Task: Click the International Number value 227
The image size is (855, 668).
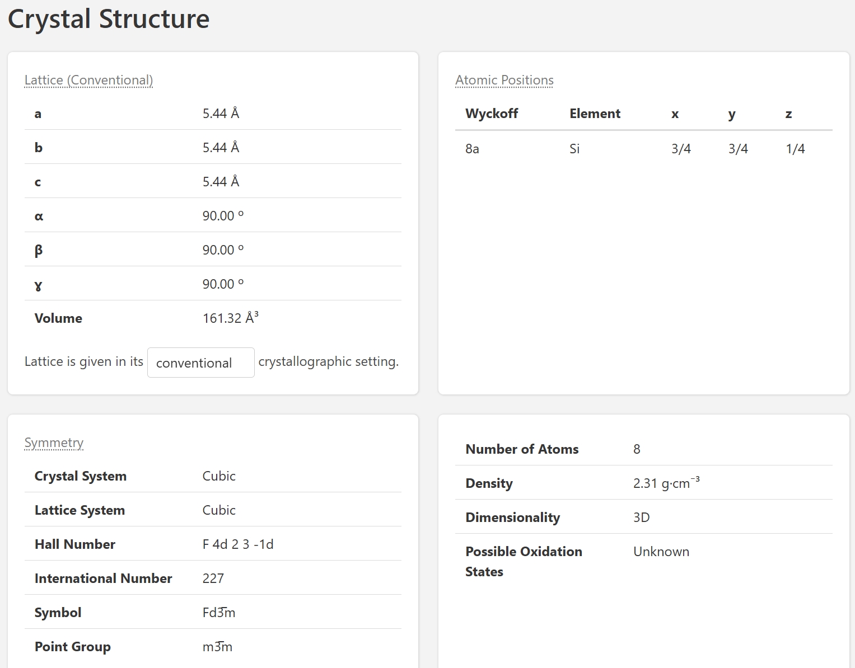Action: pos(213,578)
